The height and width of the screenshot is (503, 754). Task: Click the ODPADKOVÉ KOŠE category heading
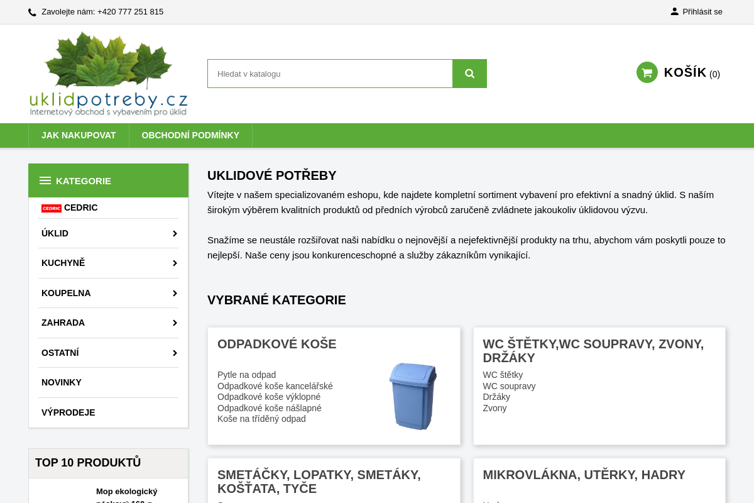click(x=276, y=344)
